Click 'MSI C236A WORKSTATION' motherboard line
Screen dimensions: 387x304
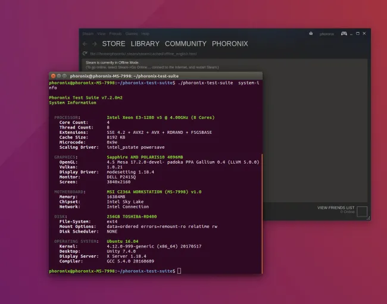coord(154,192)
